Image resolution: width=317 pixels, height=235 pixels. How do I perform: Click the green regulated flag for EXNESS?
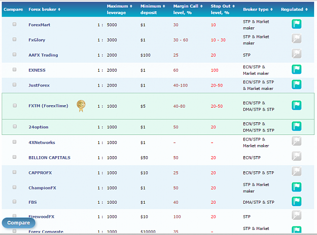(296, 69)
